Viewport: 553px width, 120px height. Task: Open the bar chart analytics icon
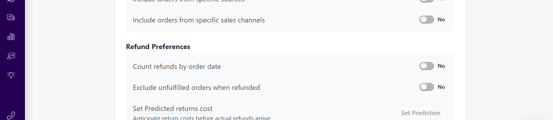[11, 36]
